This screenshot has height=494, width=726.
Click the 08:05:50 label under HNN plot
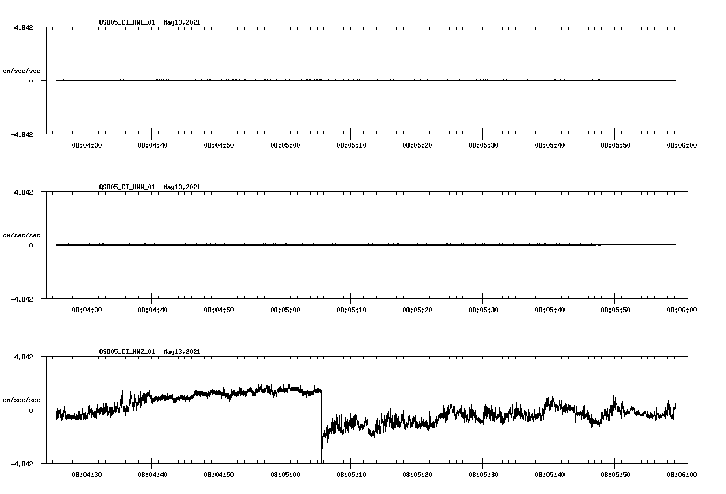[x=615, y=310]
